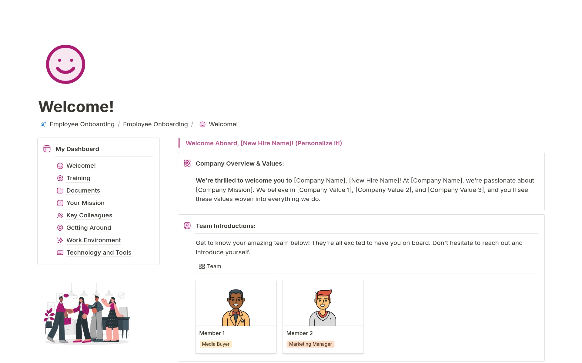Click the Getting Around location pin icon
This screenshot has width=582, height=363.
point(60,228)
